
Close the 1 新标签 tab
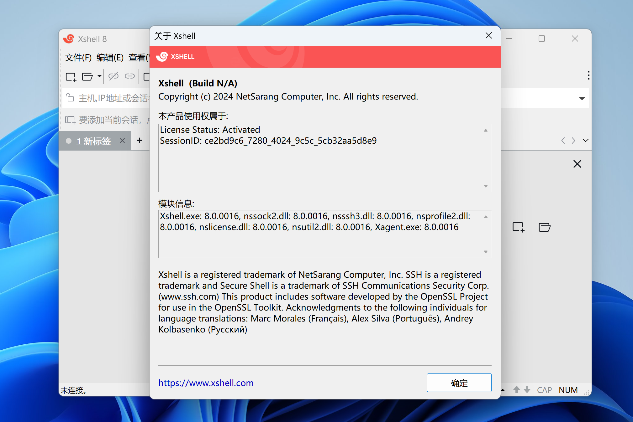[122, 141]
